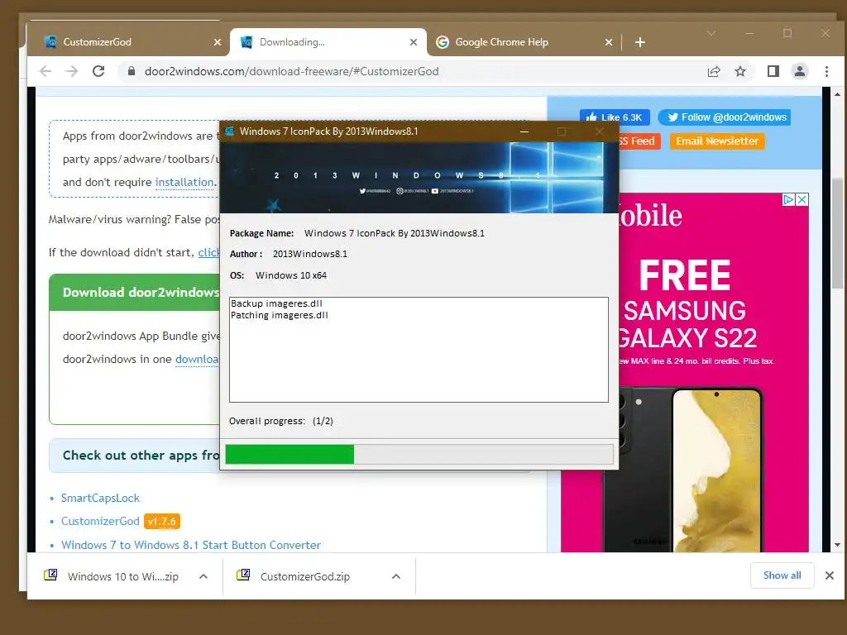Click the page scrollbar up arrow
The width and height of the screenshot is (847, 635).
(837, 94)
